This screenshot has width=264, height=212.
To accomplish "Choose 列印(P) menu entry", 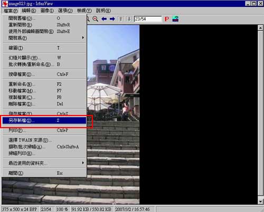I will (x=44, y=130).
